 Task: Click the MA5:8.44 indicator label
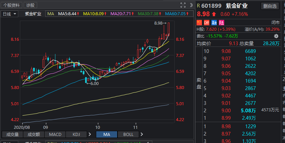click(69, 13)
